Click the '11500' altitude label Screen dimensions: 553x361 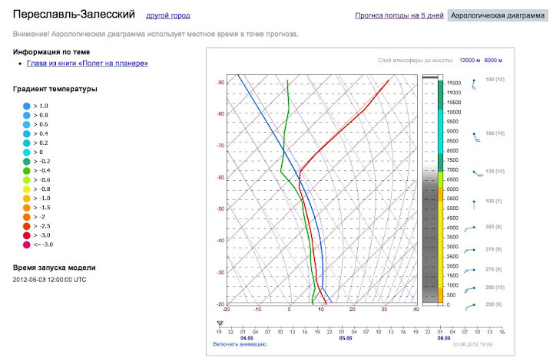click(454, 83)
